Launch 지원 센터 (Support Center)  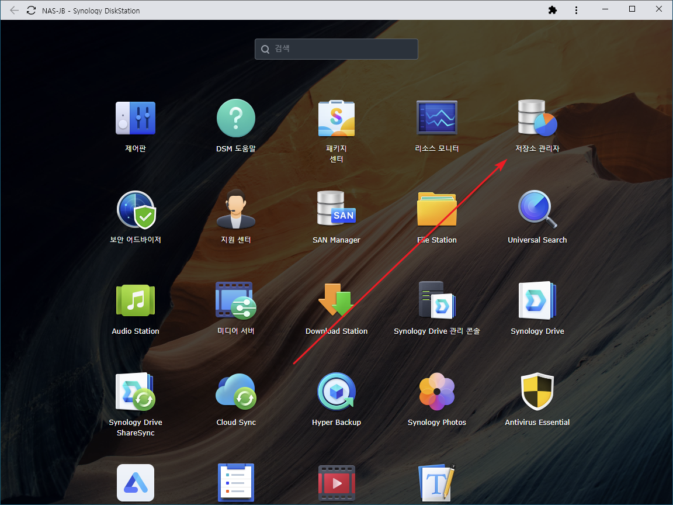point(235,209)
